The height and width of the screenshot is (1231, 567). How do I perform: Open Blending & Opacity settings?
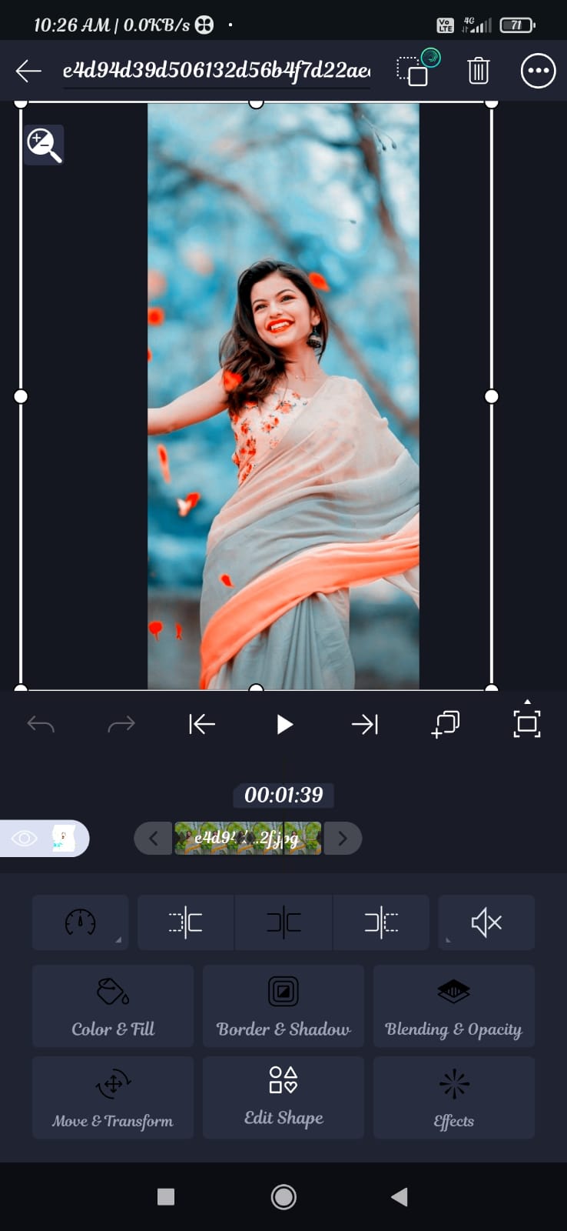(453, 1006)
